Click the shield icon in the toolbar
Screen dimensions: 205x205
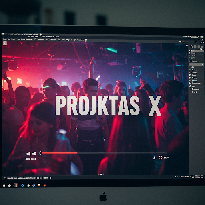click(35, 40)
